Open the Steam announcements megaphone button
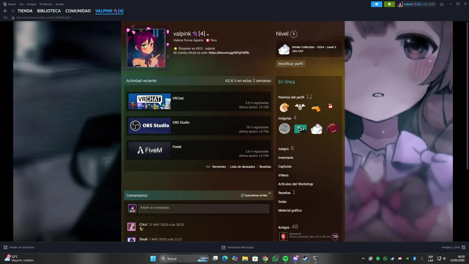This screenshot has height=264, width=469. [x=376, y=4]
